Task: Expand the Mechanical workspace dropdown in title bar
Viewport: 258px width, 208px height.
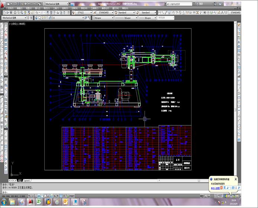Action: point(56,4)
